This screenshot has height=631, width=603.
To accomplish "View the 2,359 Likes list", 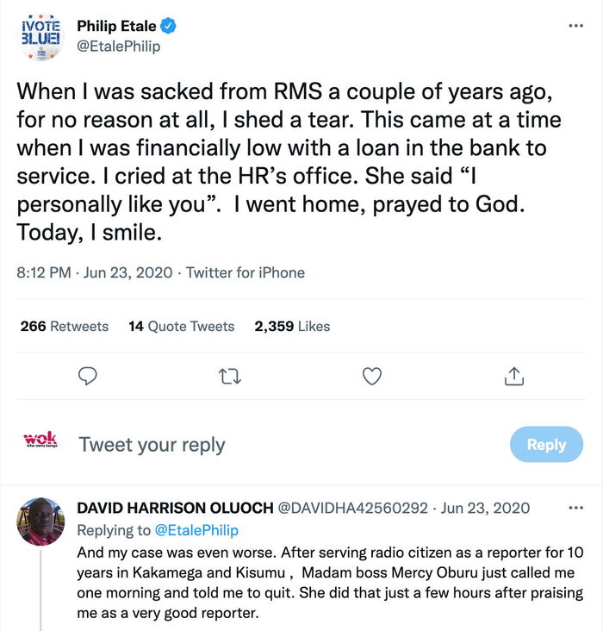I will (292, 326).
